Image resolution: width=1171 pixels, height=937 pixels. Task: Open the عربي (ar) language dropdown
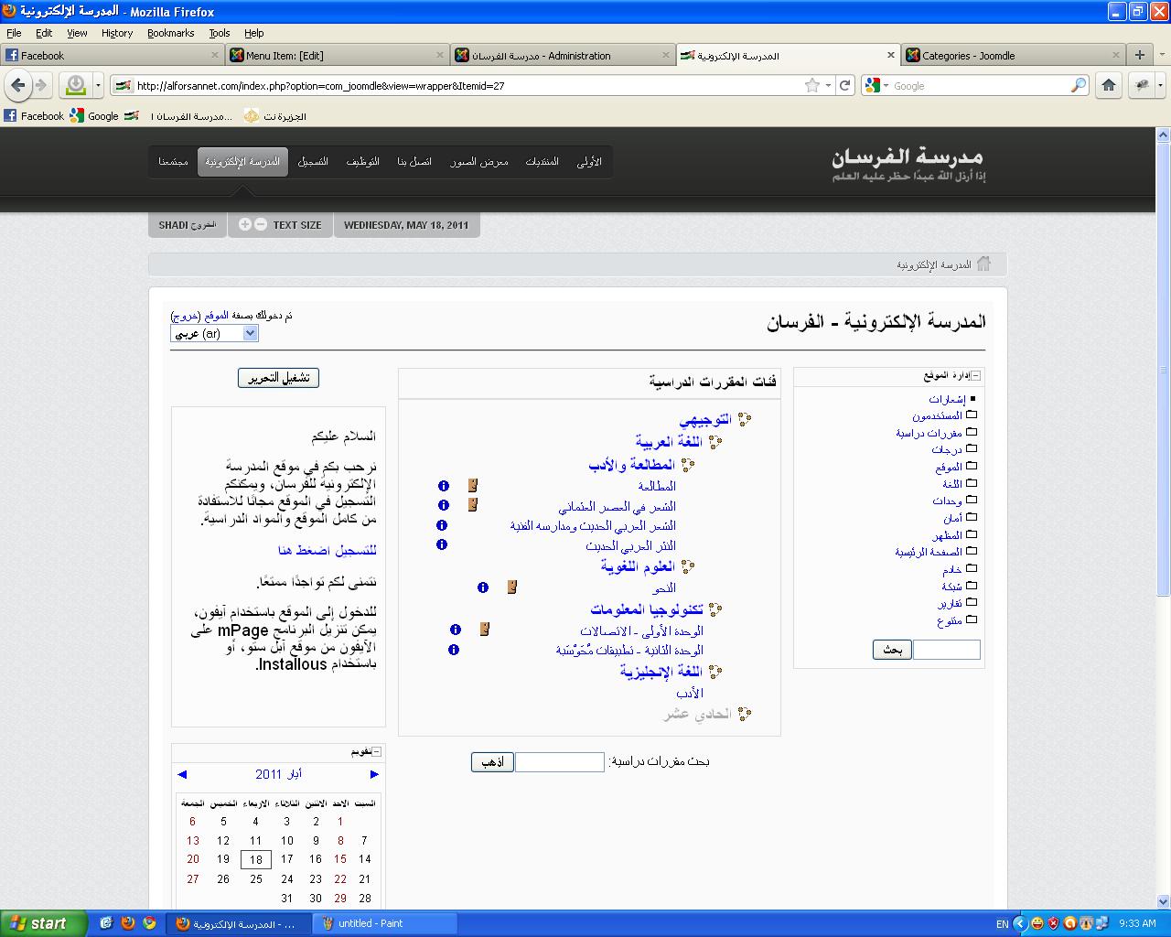[215, 334]
